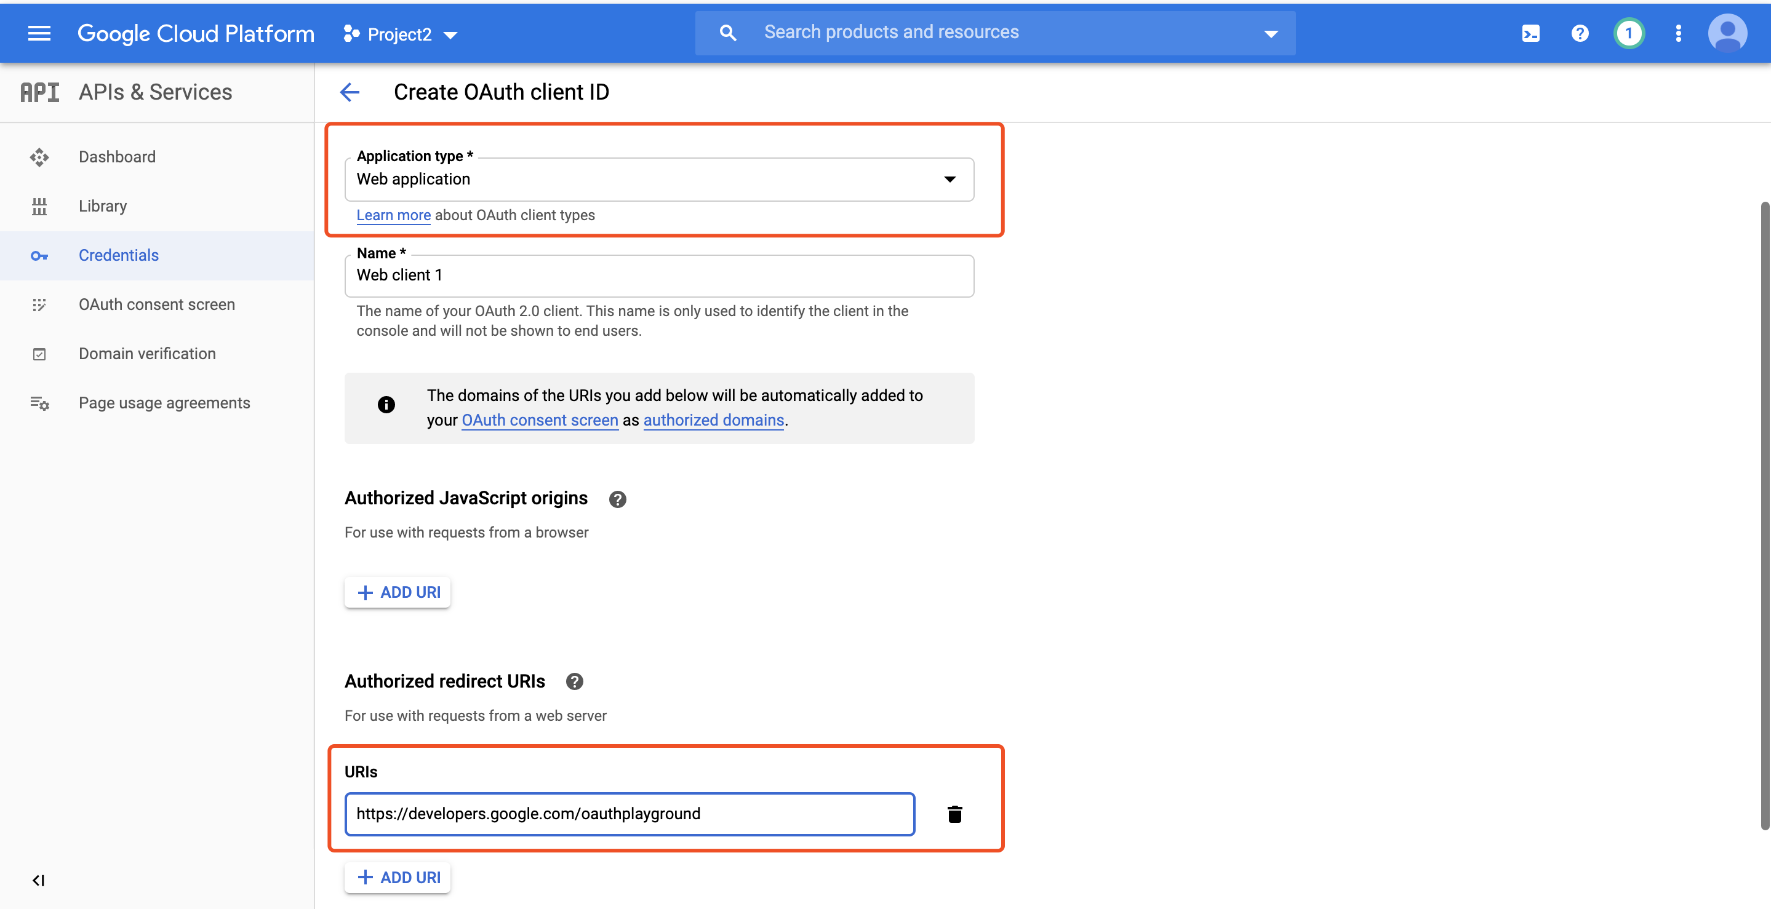The width and height of the screenshot is (1771, 909).
Task: Open notifications badge showing 1
Action: (x=1628, y=33)
